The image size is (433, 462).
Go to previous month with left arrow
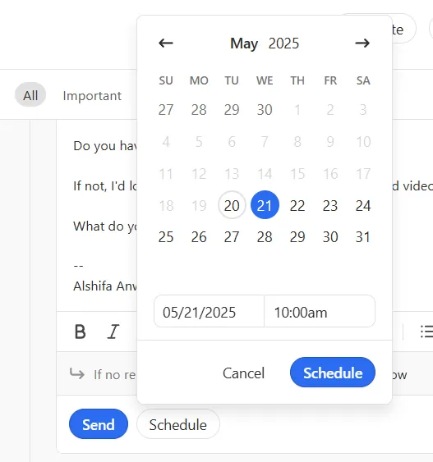tap(166, 43)
